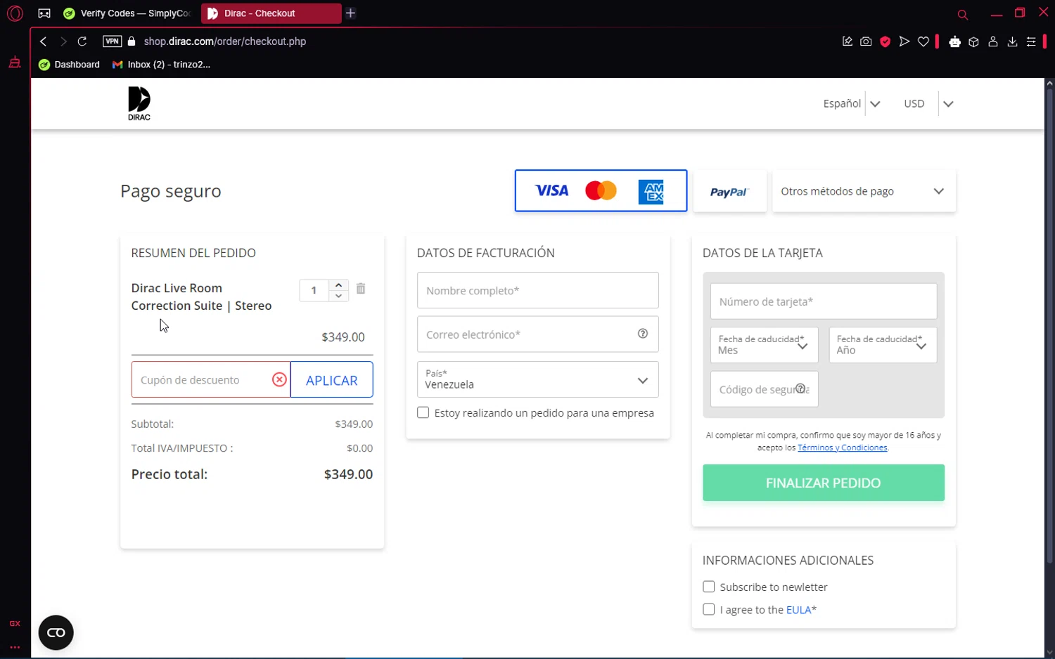The height and width of the screenshot is (659, 1055).
Task: Reload the checkout page
Action: click(x=82, y=41)
